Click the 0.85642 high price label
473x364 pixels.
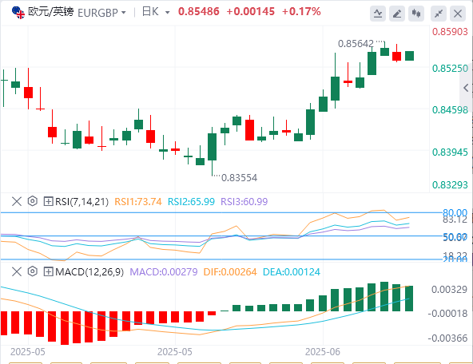point(356,44)
